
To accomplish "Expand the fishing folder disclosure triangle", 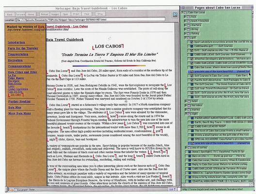I will [185, 33].
